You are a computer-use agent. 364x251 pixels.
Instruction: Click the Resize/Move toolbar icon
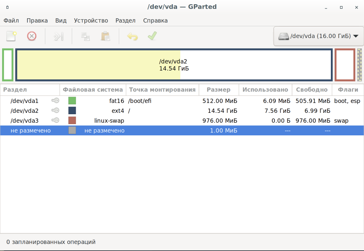pyautogui.click(x=59, y=36)
